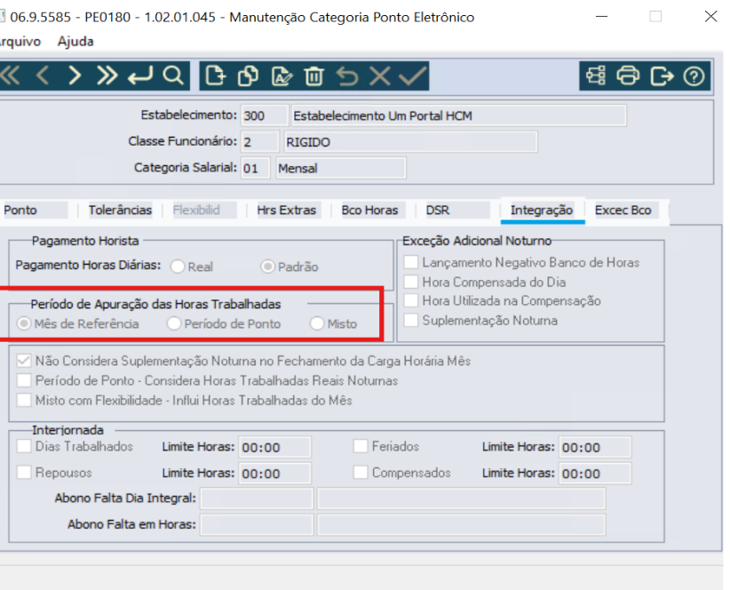This screenshot has width=730, height=590.
Task: Switch to the Tolerâncias tab
Action: tap(120, 210)
